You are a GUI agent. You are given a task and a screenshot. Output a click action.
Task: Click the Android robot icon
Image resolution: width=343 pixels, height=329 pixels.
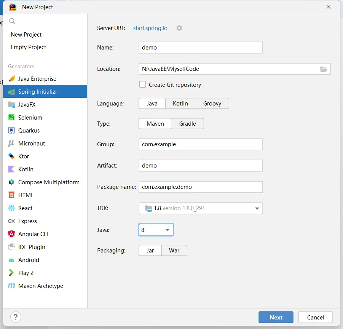coord(11,260)
